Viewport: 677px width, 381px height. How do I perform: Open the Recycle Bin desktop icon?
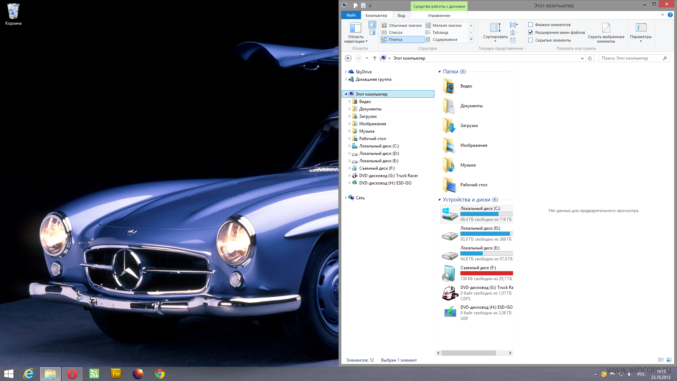pyautogui.click(x=13, y=14)
